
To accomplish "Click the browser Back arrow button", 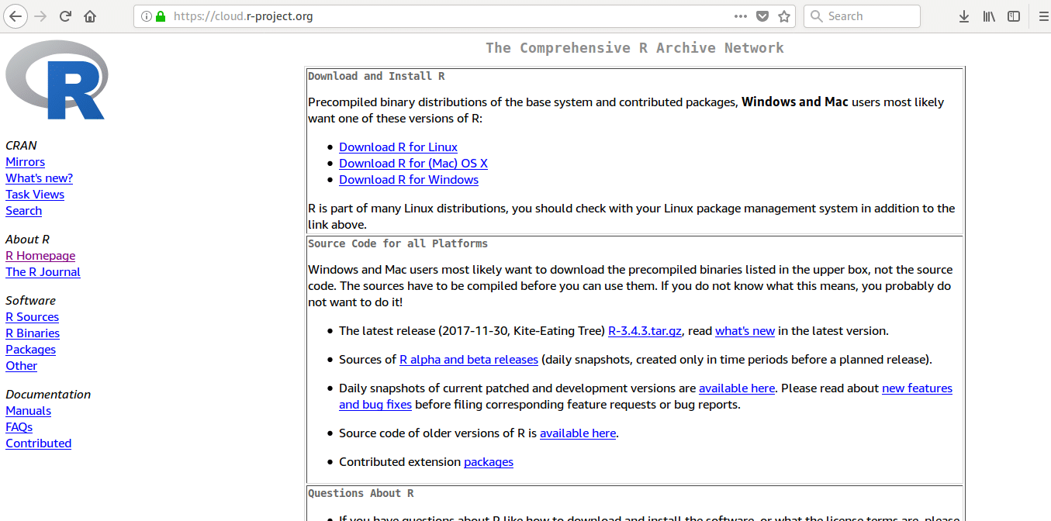I will pyautogui.click(x=16, y=16).
